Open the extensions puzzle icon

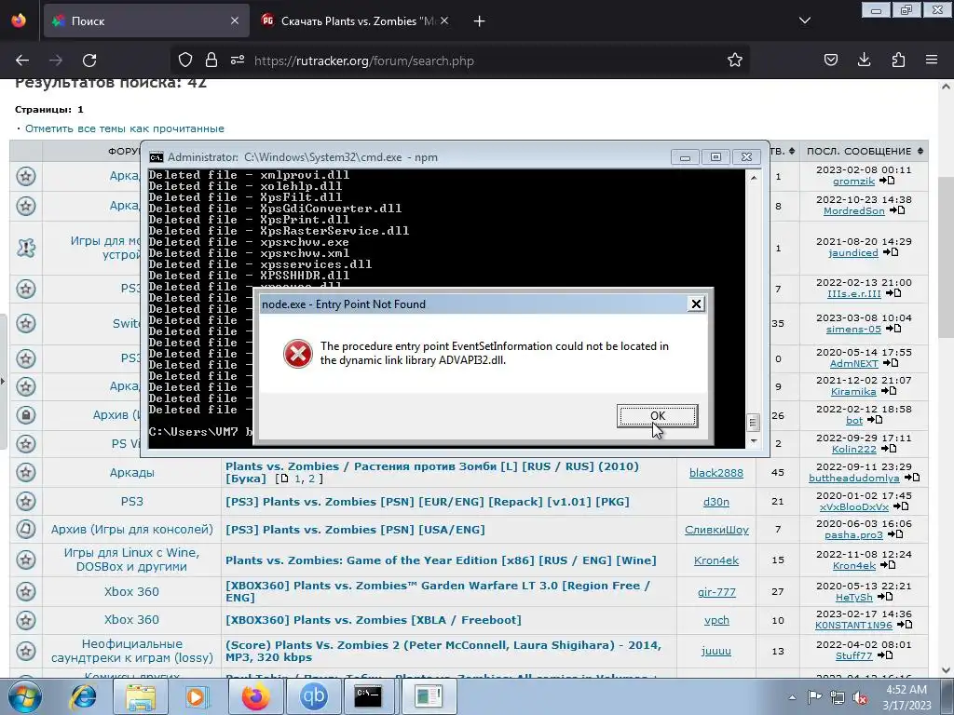(x=898, y=61)
